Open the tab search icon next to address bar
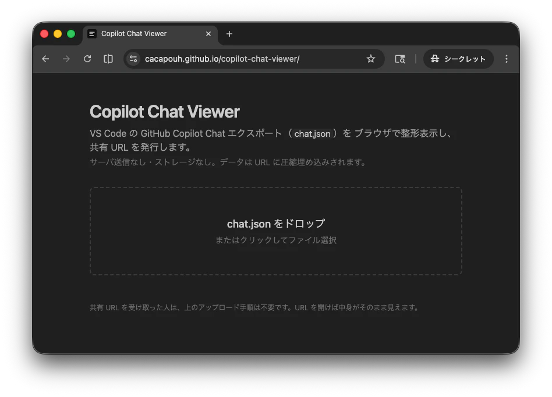Image resolution: width=552 pixels, height=397 pixels. (400, 59)
